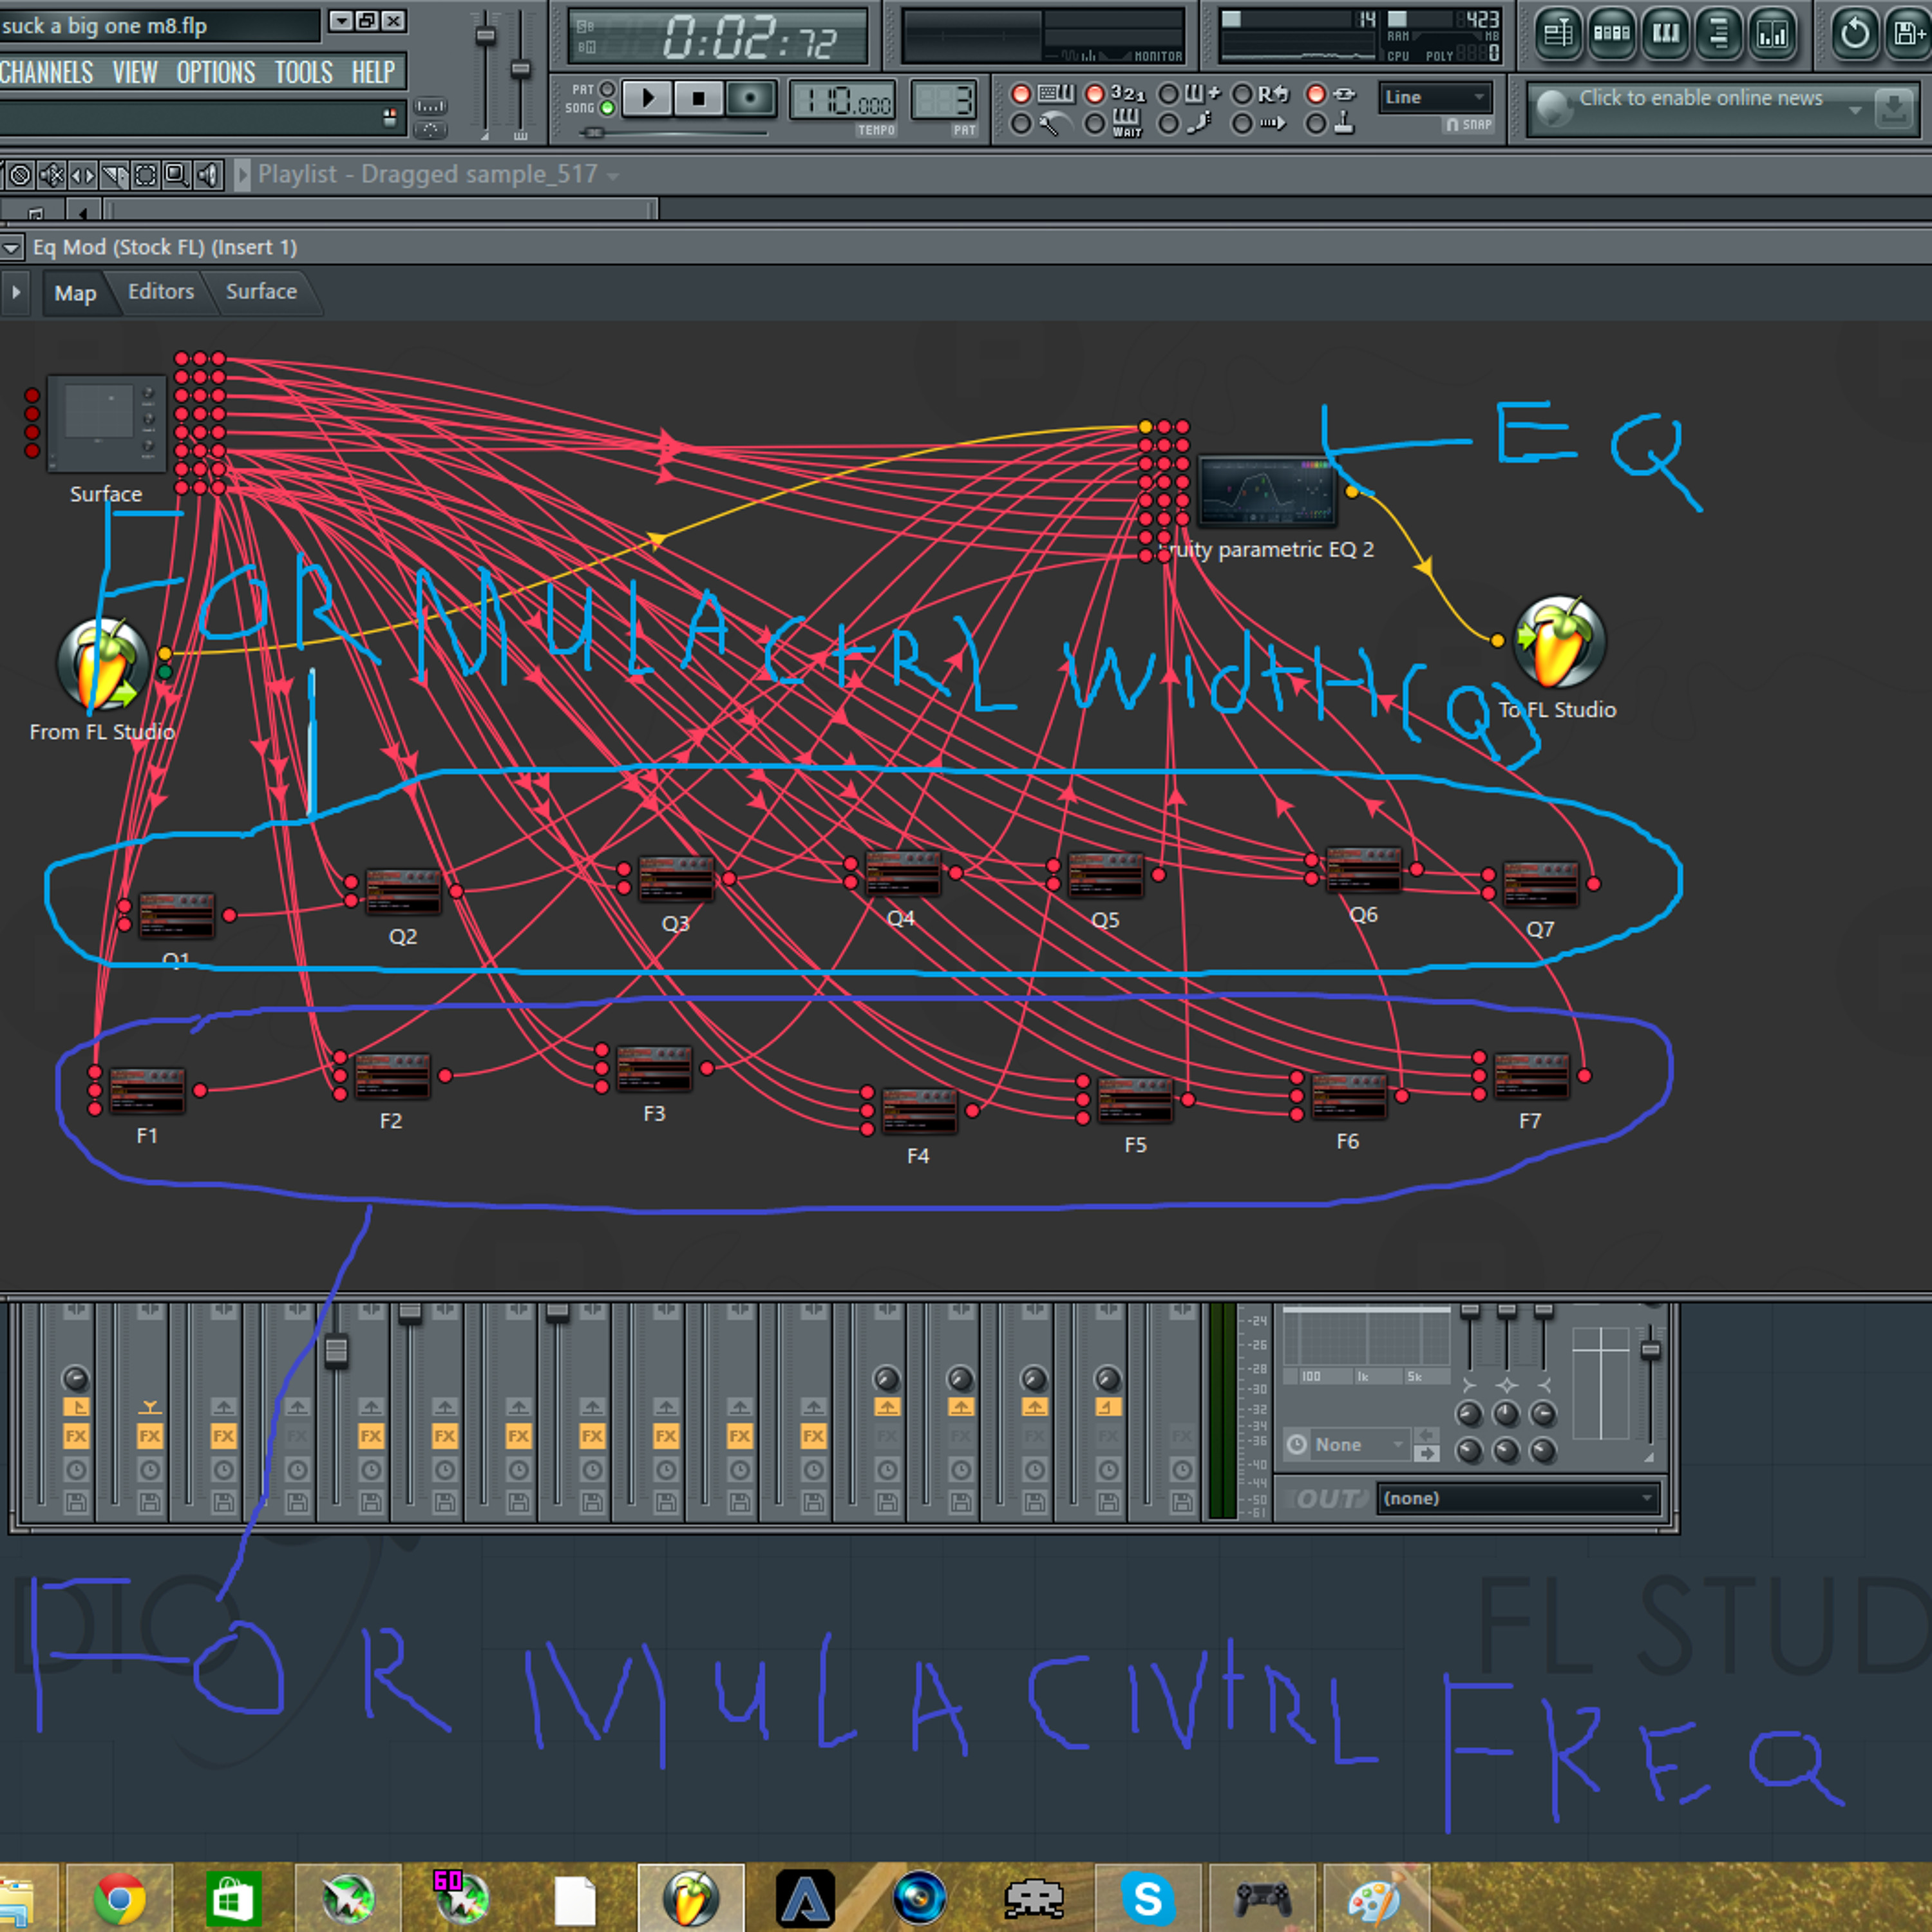The height and width of the screenshot is (1932, 1932).
Task: Switch to the Surface tab in Patcher
Action: pyautogui.click(x=261, y=292)
